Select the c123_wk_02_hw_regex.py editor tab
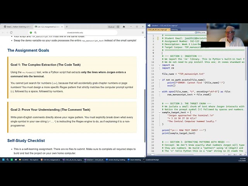248x186 pixels. (x=157, y=29)
